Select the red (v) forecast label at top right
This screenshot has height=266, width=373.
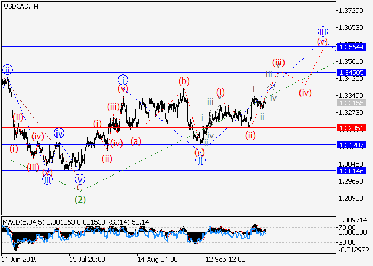tap(322, 41)
